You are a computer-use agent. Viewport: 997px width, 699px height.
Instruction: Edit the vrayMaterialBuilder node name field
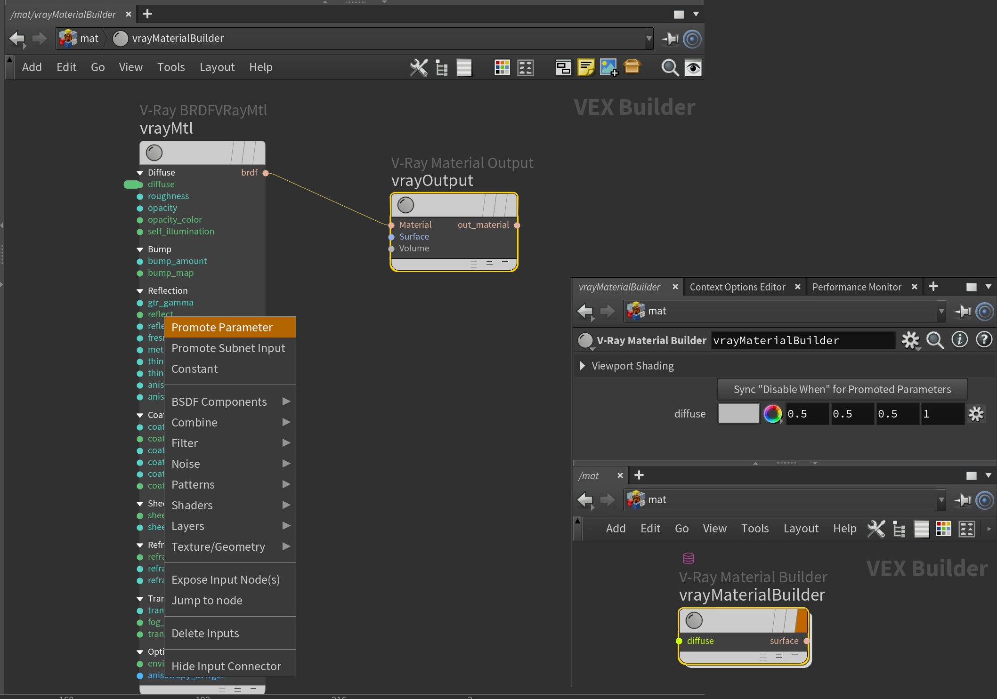tap(803, 340)
